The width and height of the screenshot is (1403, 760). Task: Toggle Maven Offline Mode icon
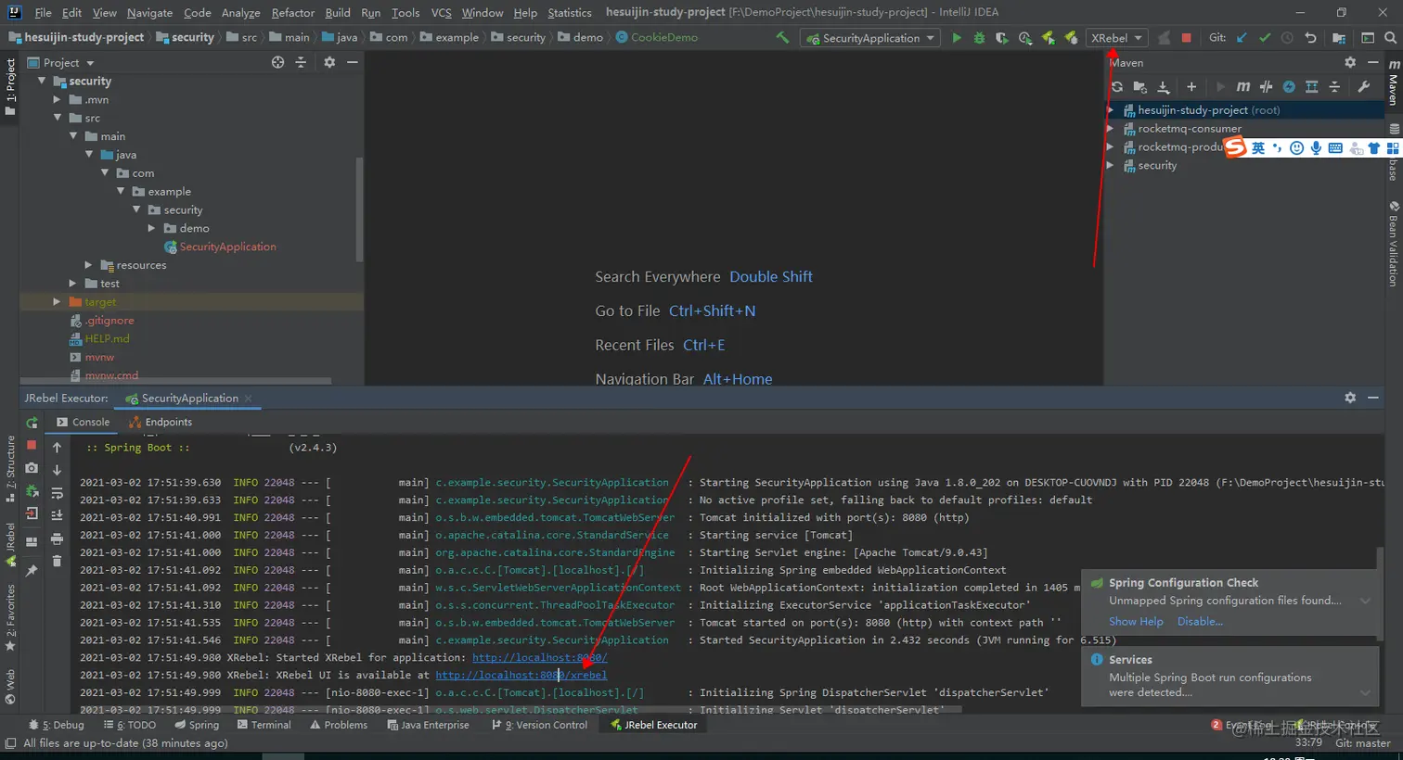[1266, 86]
